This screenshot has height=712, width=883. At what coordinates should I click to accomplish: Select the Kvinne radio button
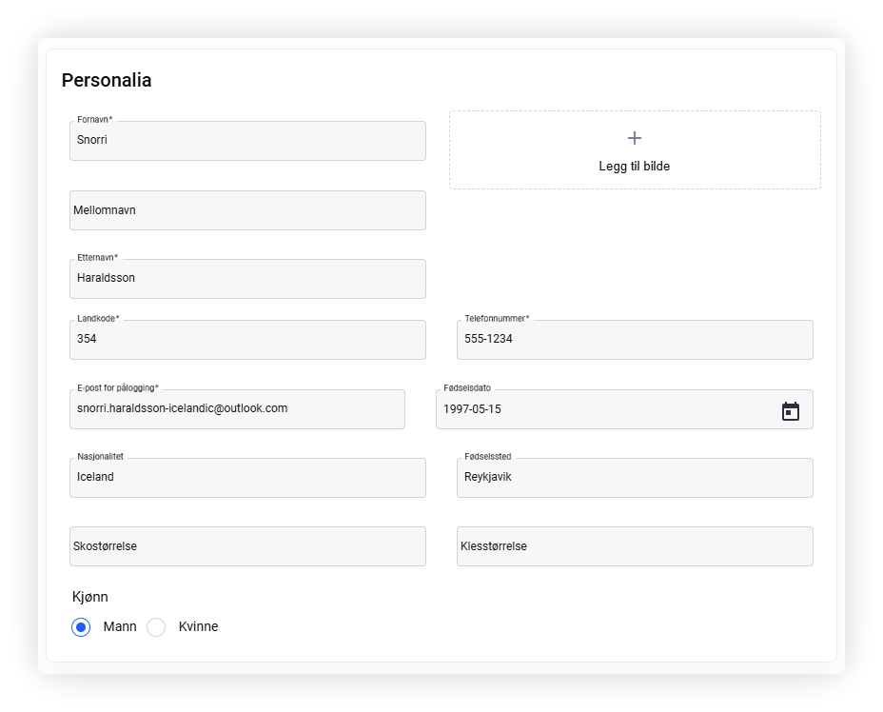[x=156, y=627]
